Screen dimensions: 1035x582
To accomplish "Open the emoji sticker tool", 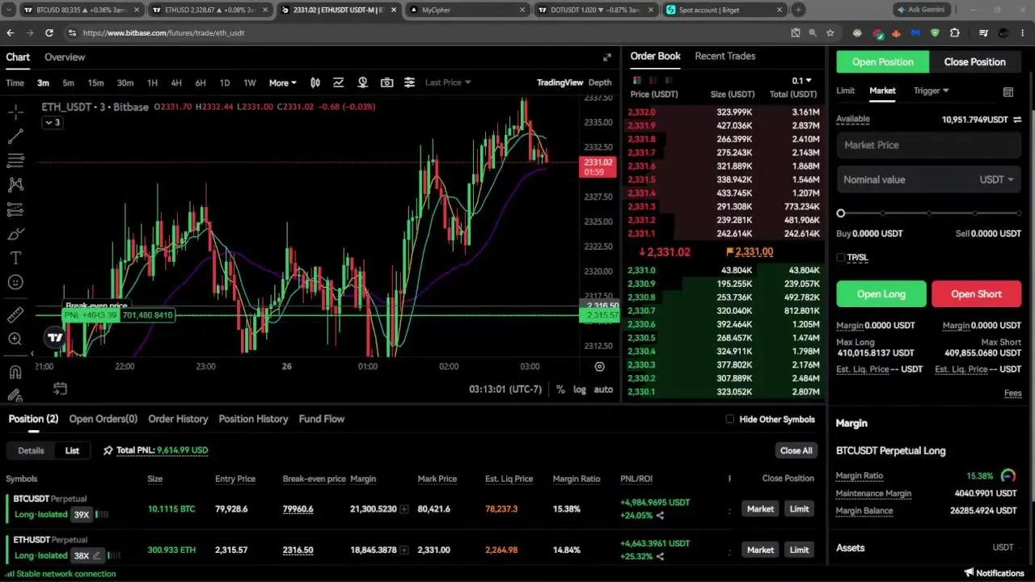I will tap(15, 282).
